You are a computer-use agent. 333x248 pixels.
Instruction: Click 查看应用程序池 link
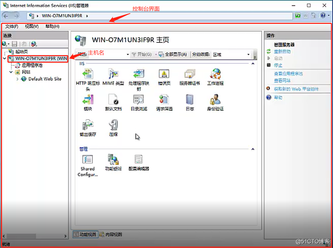[288, 74]
